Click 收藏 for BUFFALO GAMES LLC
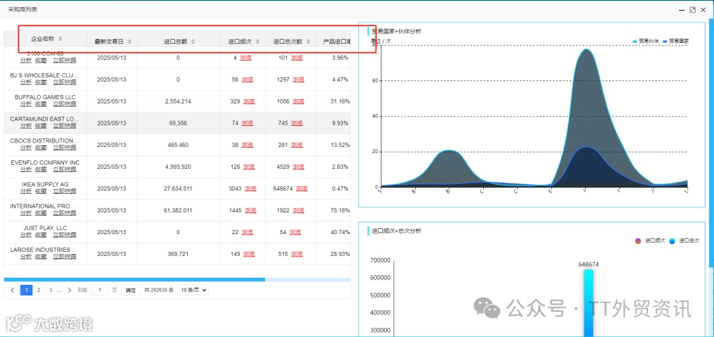This screenshot has height=337, width=714. click(x=41, y=104)
